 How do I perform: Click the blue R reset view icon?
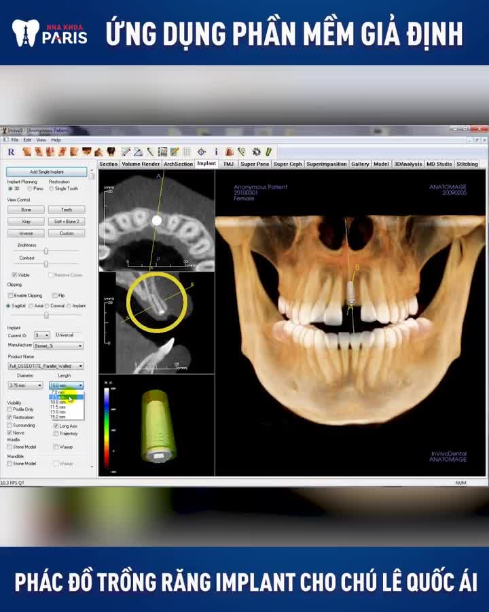pyautogui.click(x=12, y=152)
